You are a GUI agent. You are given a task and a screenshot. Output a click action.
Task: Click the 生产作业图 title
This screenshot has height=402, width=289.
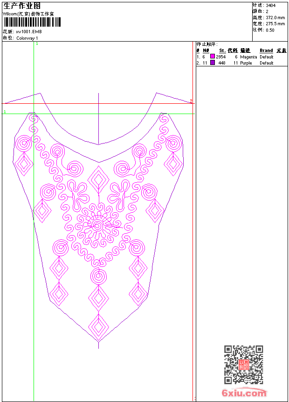point(22,6)
